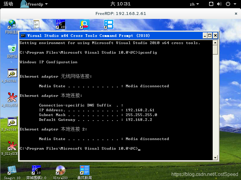The height and width of the screenshot is (180, 241).
Task: Click the IP address 192.168.2.61 text
Action: 140,110
